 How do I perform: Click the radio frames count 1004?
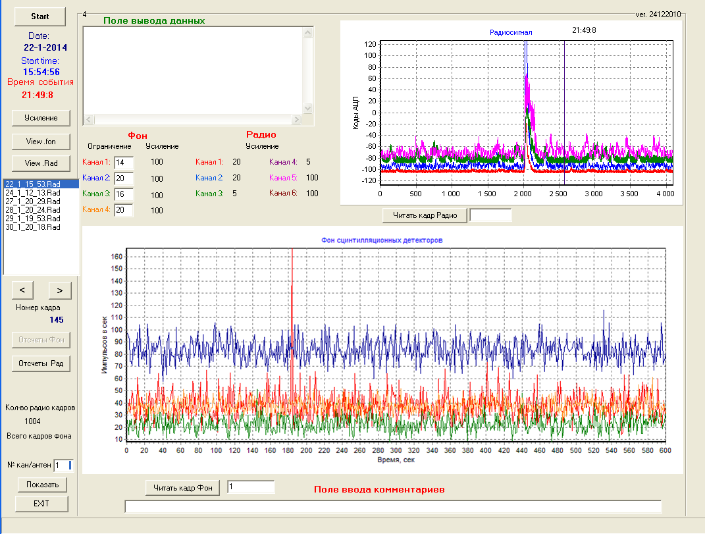click(x=32, y=421)
